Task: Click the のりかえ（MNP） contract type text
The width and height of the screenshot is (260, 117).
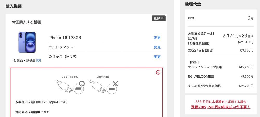Action: (x=62, y=57)
